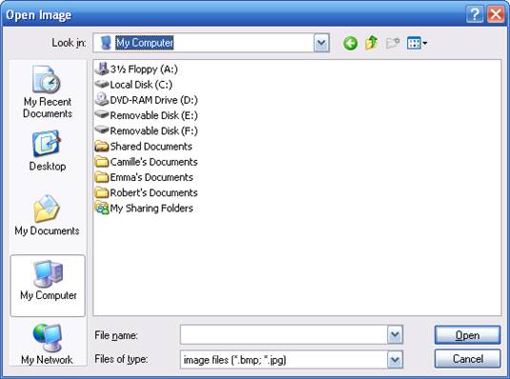The height and width of the screenshot is (379, 510).
Task: Click the Local Disk (C:) drive icon
Action: [x=102, y=84]
